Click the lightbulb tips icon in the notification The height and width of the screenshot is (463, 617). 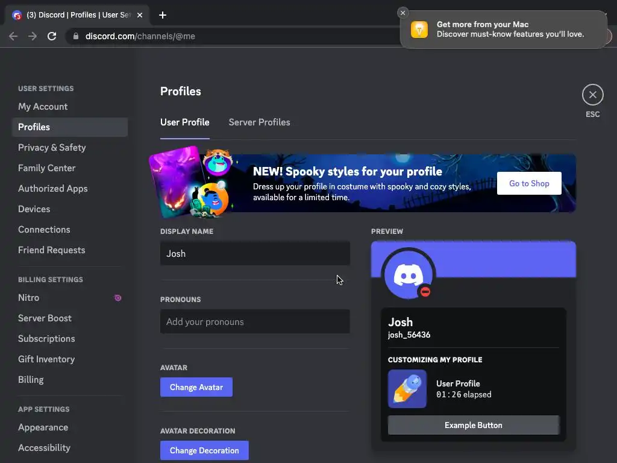tap(419, 30)
